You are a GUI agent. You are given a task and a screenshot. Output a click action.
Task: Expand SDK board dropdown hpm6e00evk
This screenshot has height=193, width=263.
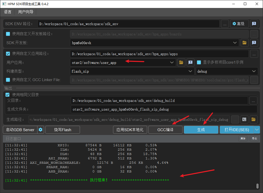[235, 43]
